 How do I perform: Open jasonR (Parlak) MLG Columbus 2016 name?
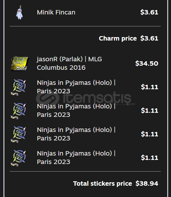pos(69,63)
